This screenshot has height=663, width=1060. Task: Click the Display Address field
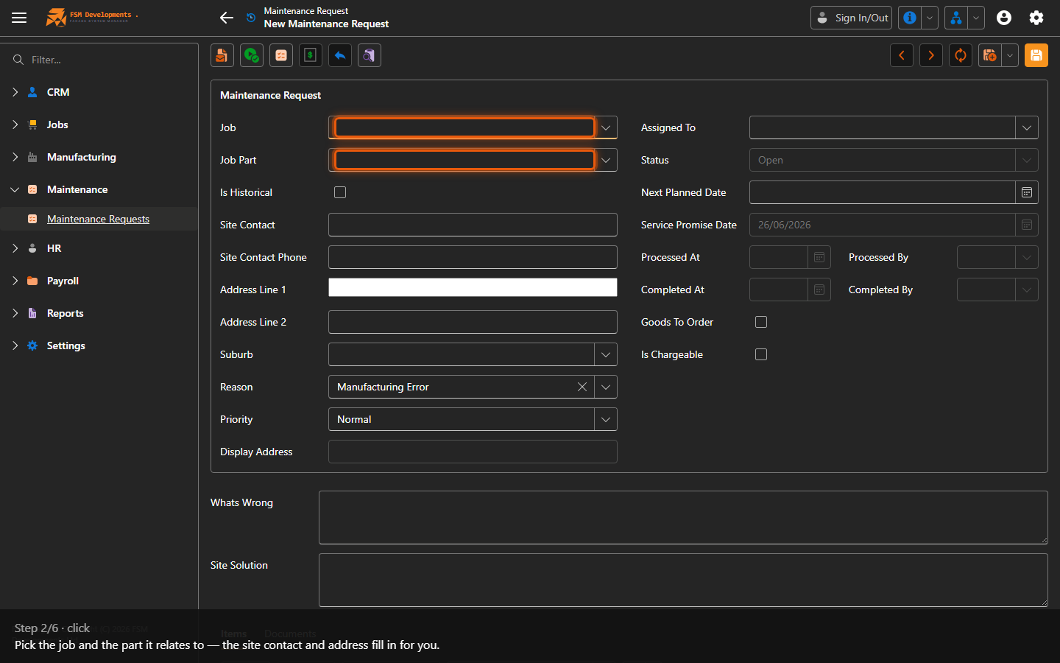[473, 452]
